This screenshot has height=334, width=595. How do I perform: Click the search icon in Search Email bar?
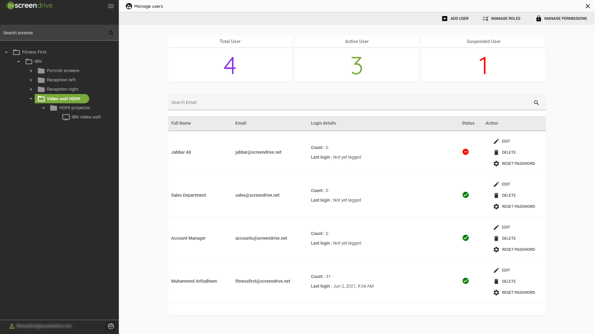click(536, 102)
